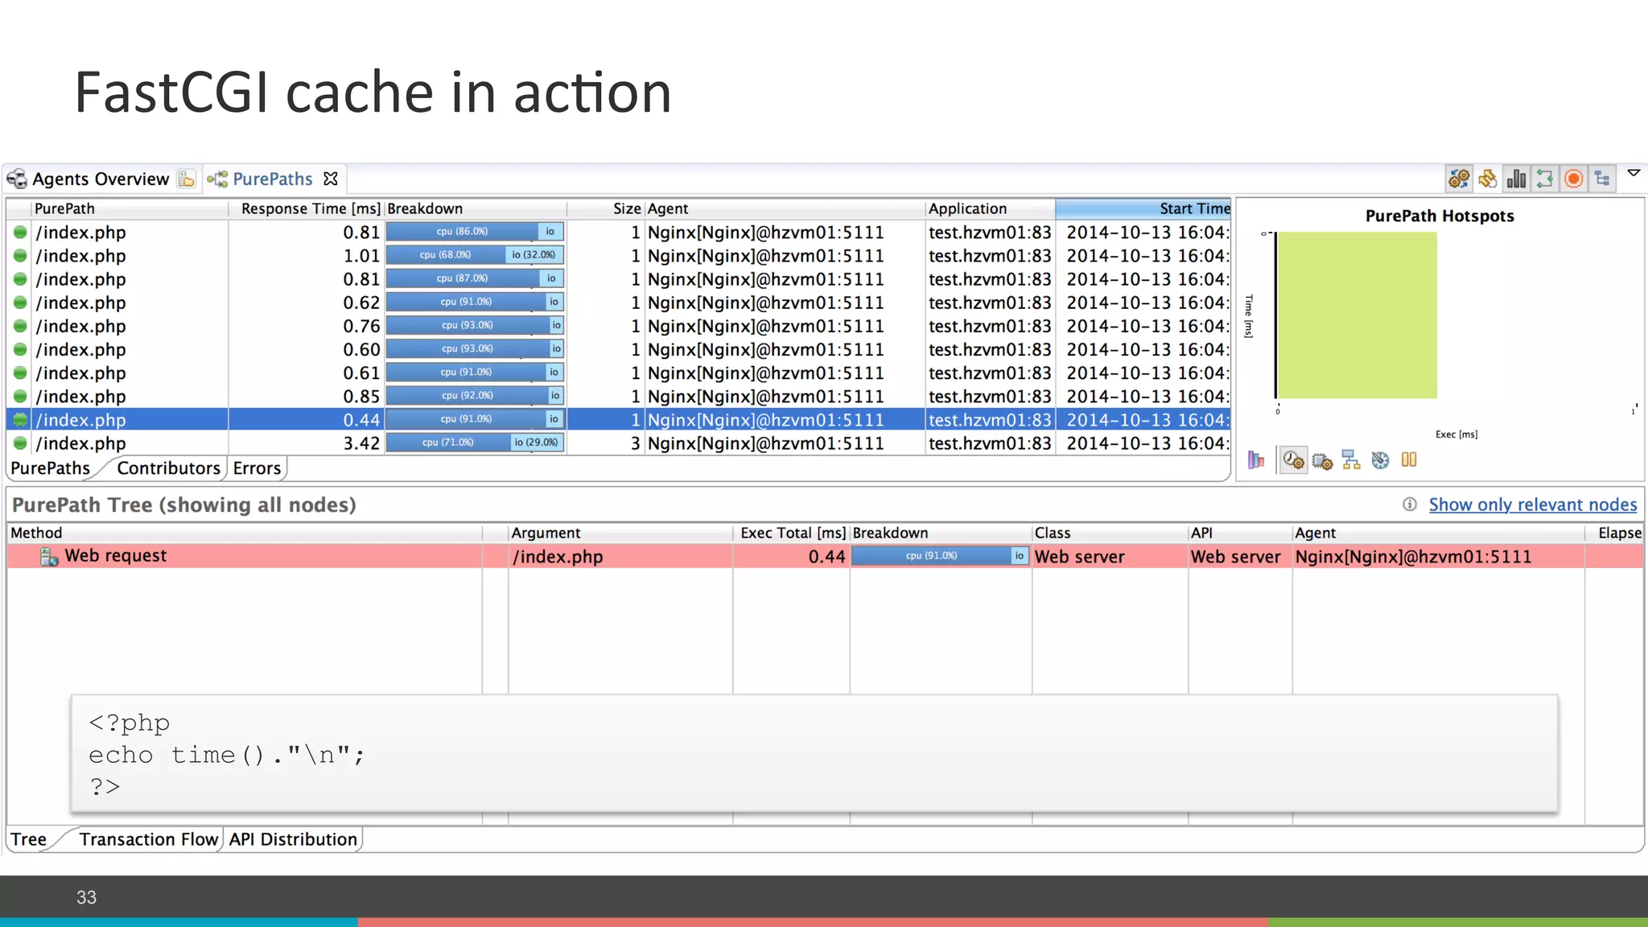Click the Method column header
1648x927 pixels.
point(245,533)
